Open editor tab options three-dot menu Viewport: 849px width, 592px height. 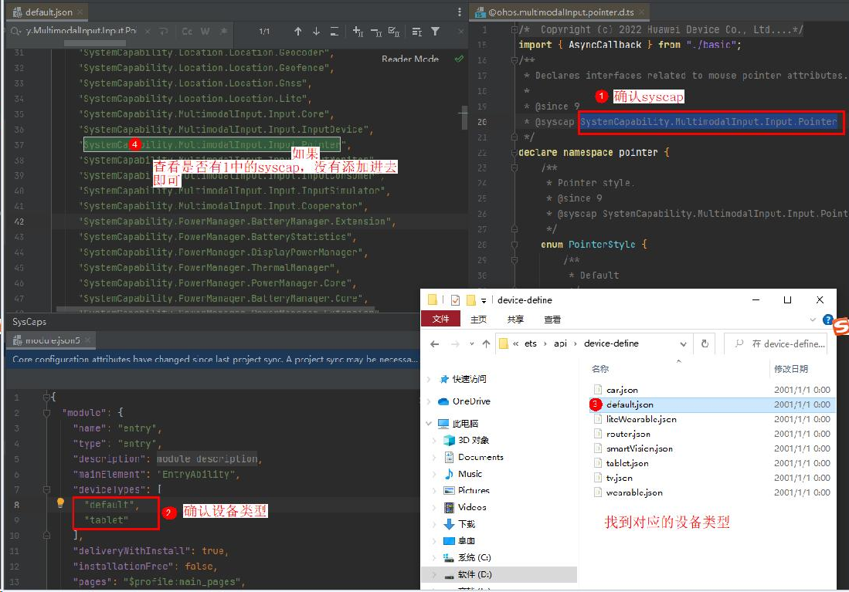click(x=459, y=12)
